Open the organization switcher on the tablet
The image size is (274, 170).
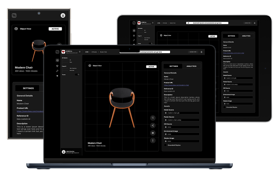153,23
